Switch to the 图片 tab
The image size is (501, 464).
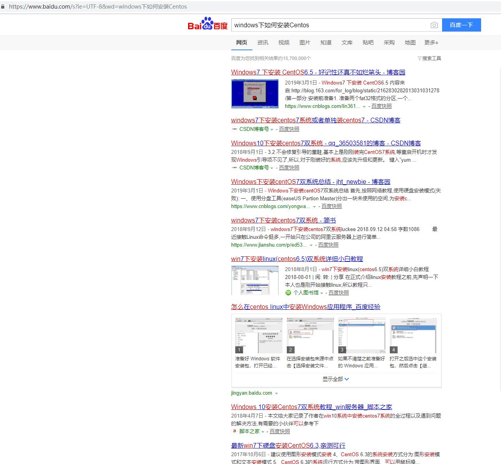pyautogui.click(x=305, y=42)
